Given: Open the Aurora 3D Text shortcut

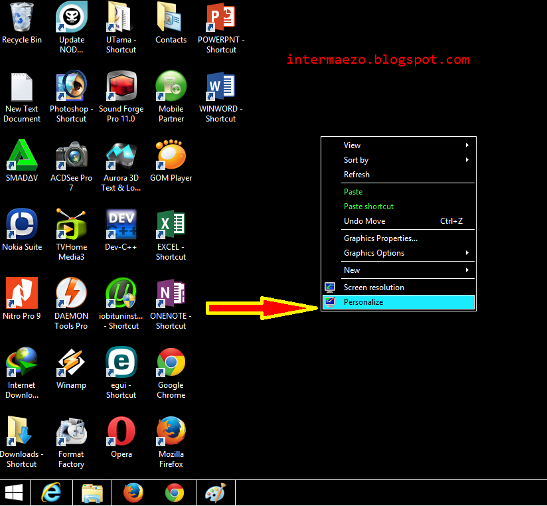Looking at the screenshot, I should [121, 155].
